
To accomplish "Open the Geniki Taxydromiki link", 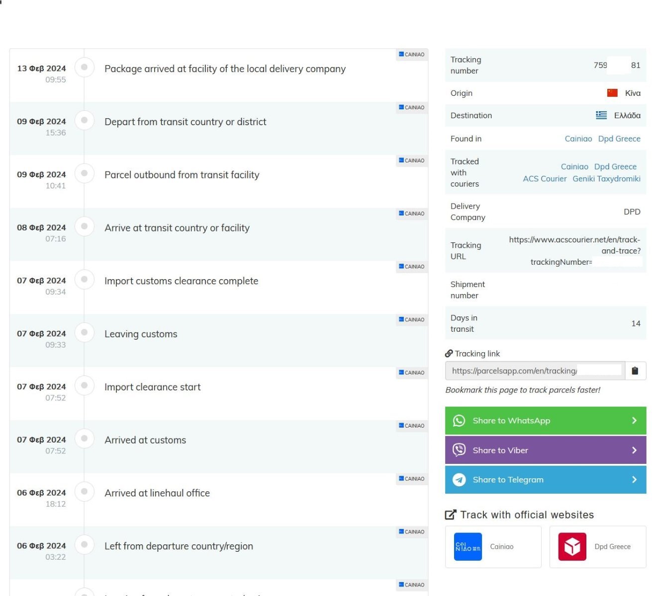I will pos(606,179).
